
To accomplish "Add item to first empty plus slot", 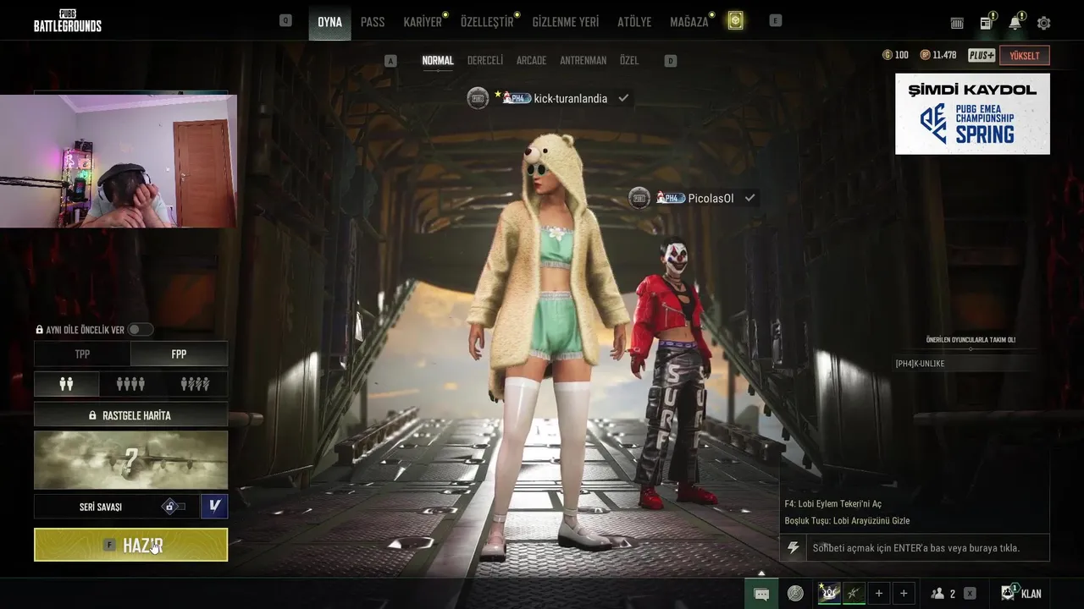I will point(879,594).
